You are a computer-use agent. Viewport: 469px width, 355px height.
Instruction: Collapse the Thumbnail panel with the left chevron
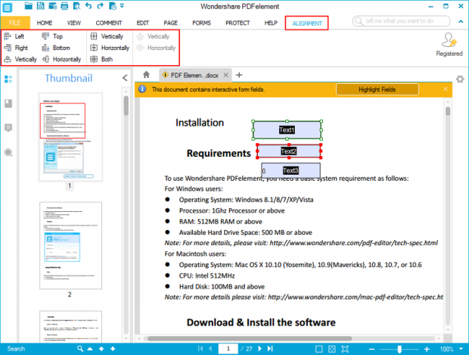[x=125, y=78]
